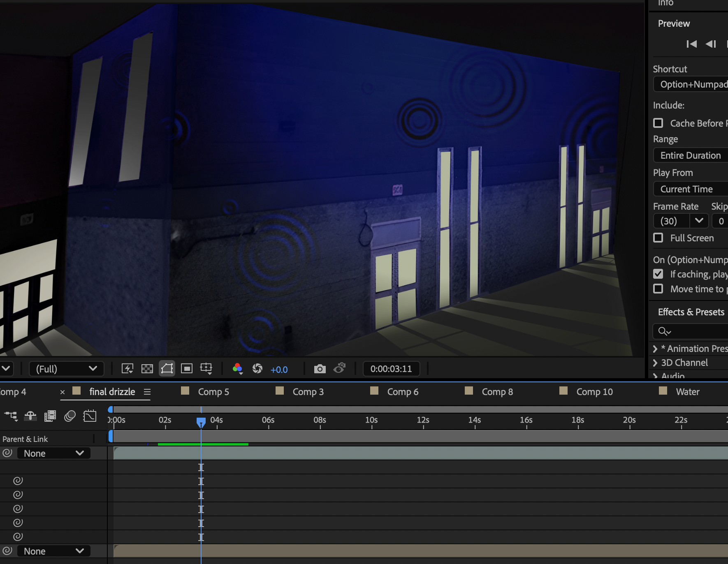Uncheck the 'If caching, play' option
Screen dimensions: 728x564
pos(659,274)
